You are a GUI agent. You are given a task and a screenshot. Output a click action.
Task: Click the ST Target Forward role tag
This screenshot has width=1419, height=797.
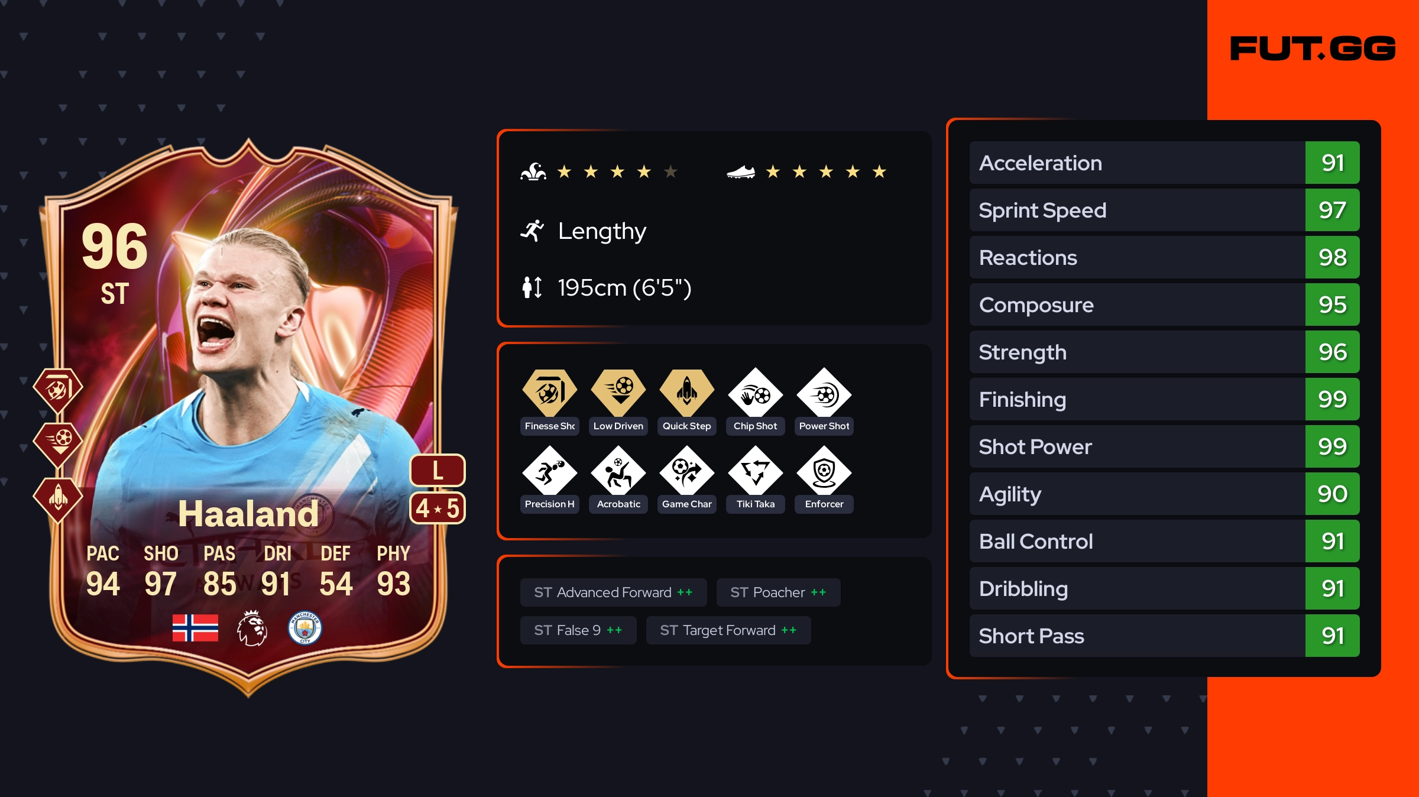[x=728, y=630]
